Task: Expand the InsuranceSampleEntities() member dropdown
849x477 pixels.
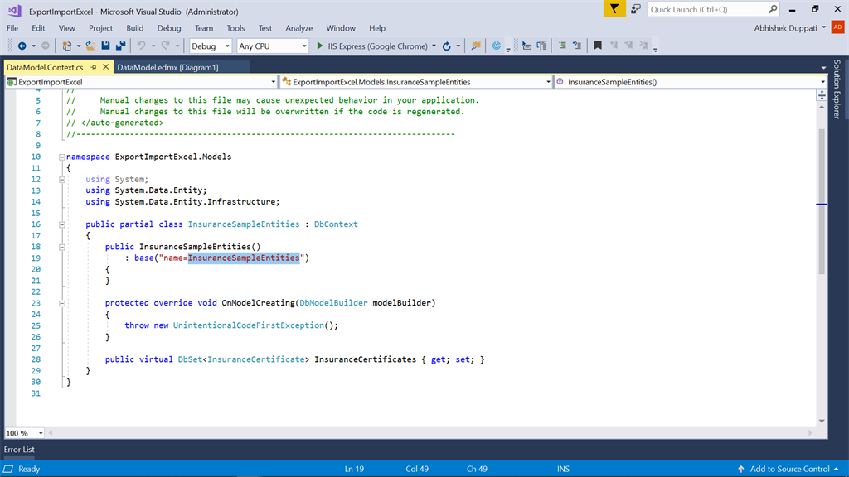Action: pos(822,82)
